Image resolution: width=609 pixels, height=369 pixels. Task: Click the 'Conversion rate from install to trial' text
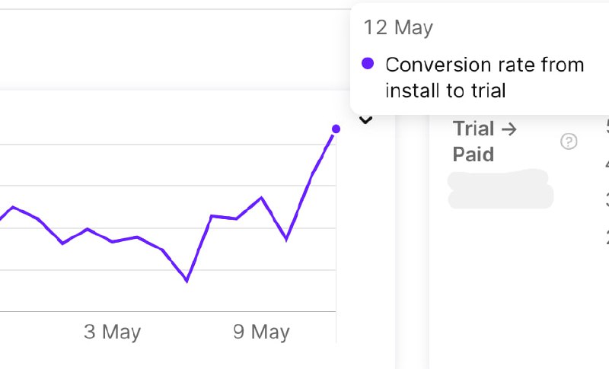click(x=484, y=78)
